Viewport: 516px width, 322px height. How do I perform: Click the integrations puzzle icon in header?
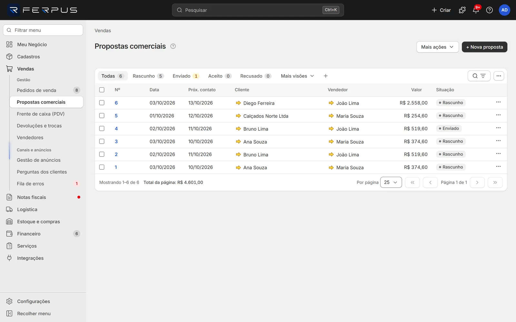462,10
